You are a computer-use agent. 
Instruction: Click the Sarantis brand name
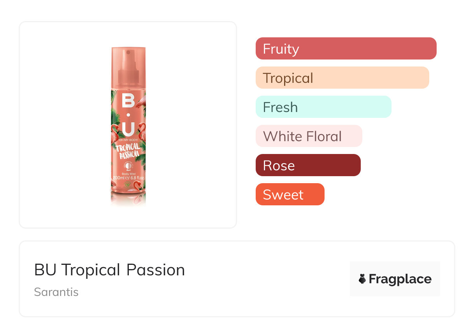coord(56,292)
